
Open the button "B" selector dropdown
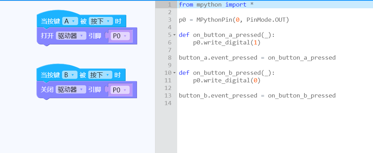[70, 75]
